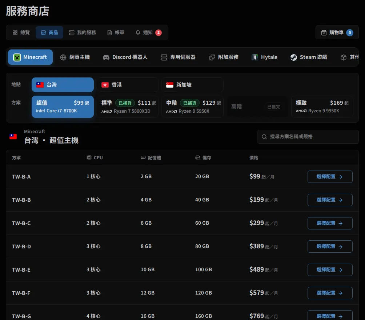Click the Steam logo icon
This screenshot has width=365, height=320.
[293, 57]
